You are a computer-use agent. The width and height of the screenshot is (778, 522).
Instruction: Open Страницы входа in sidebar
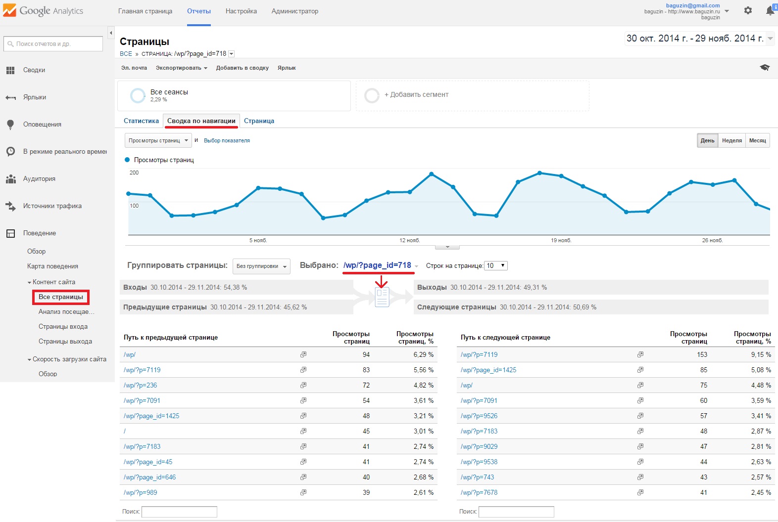coord(63,327)
